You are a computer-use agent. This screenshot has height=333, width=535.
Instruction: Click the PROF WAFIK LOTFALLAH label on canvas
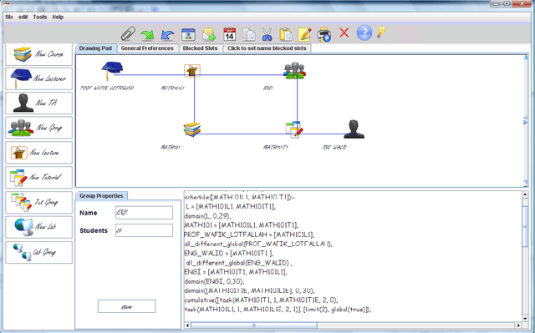107,88
